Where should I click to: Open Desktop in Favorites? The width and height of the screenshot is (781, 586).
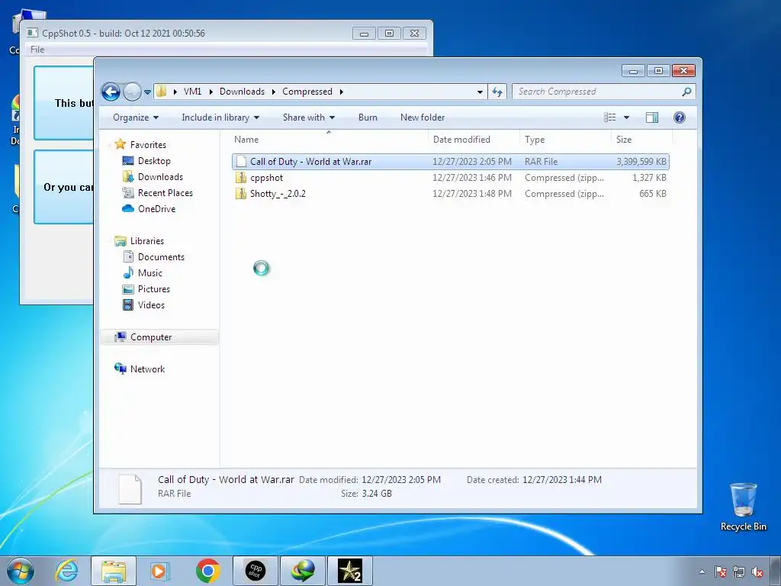point(154,161)
